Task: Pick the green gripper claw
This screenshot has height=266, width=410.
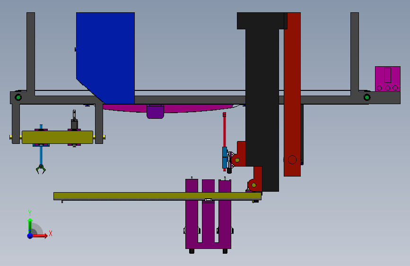Action: click(41, 169)
